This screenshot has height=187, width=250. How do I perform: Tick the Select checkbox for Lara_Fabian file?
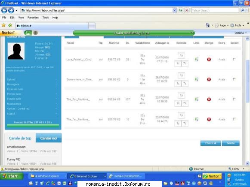(x=234, y=59)
